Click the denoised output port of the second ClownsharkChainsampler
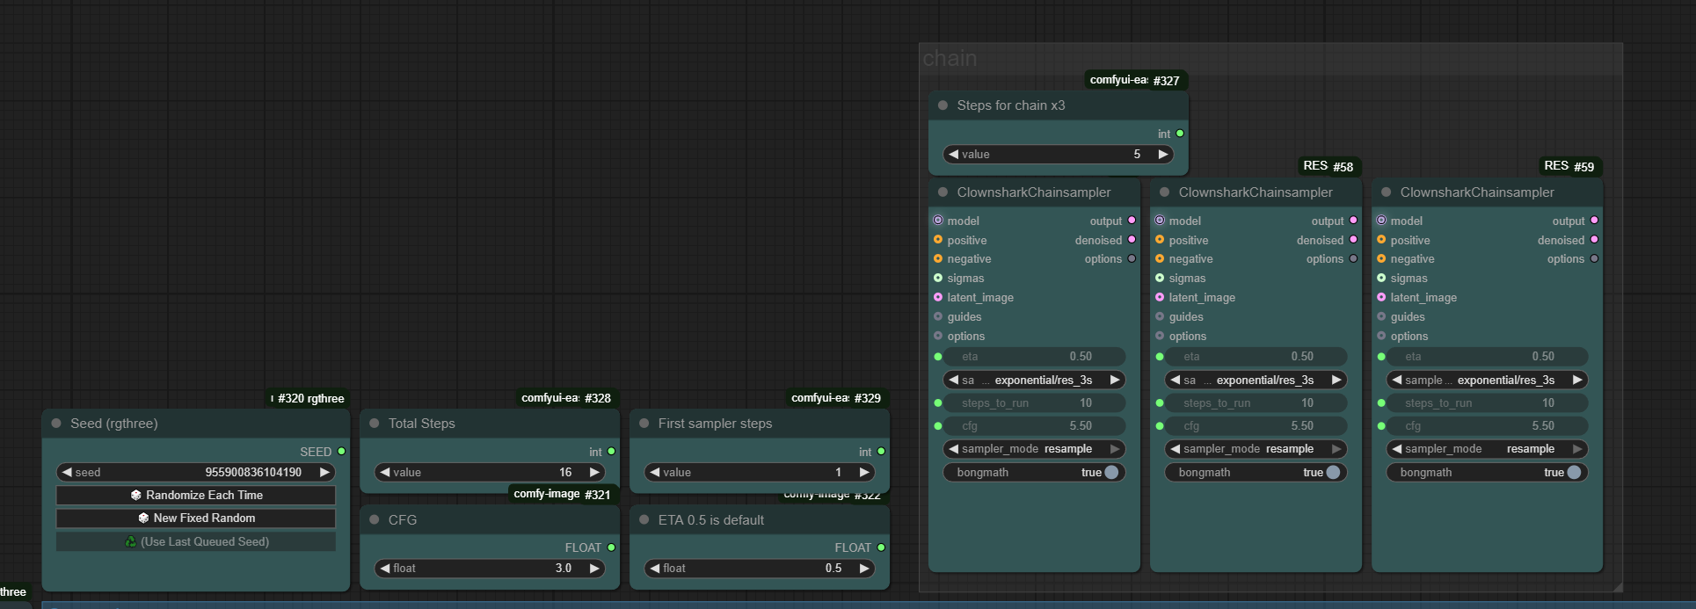The image size is (1696, 609). (1353, 240)
